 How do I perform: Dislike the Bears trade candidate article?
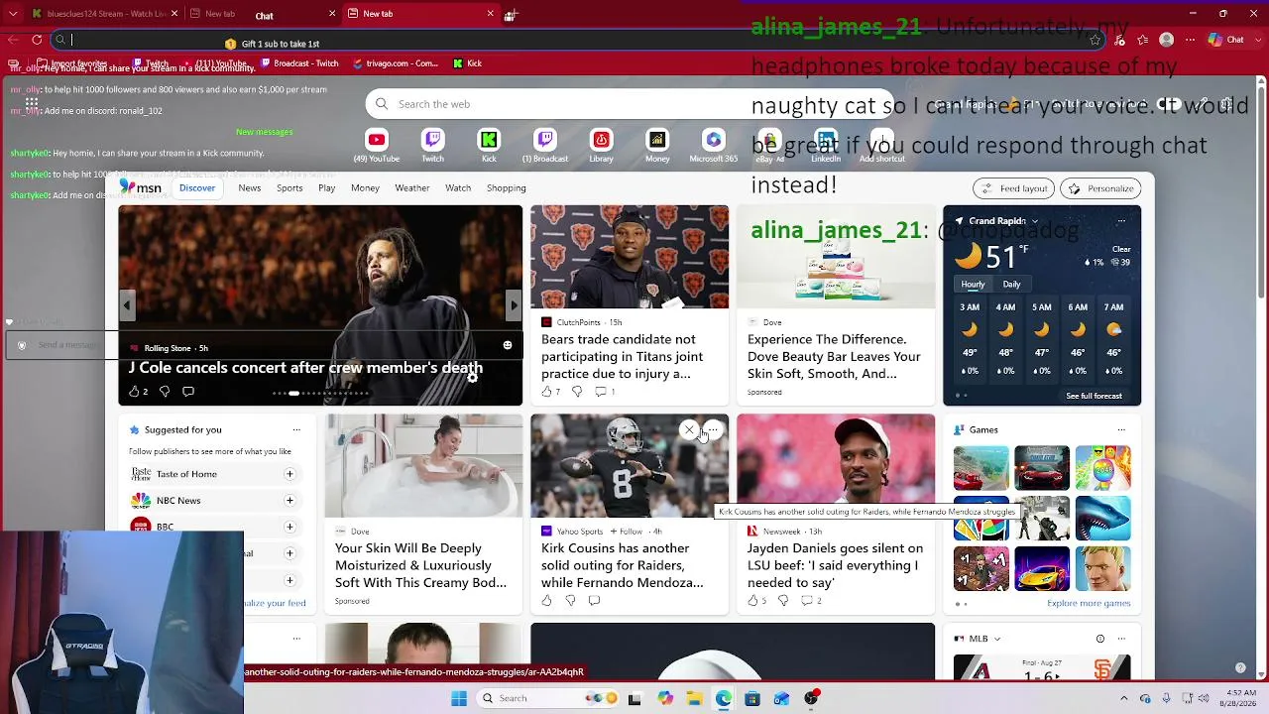tap(577, 392)
